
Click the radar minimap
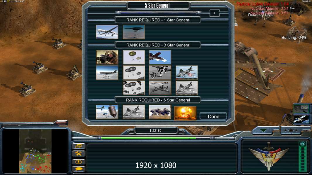pos(35,151)
